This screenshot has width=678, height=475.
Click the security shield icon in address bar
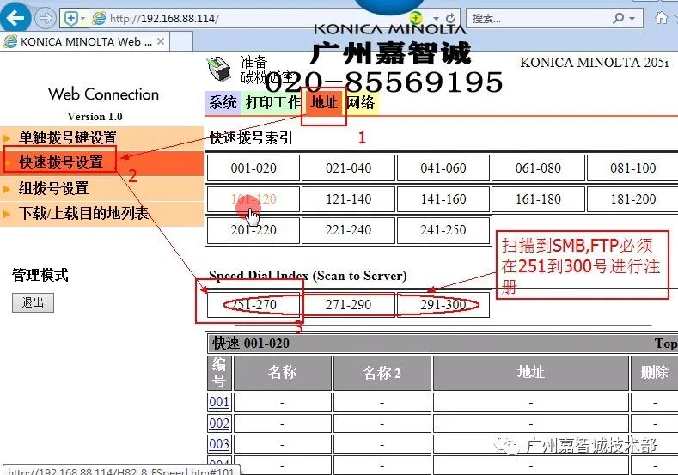(x=71, y=18)
